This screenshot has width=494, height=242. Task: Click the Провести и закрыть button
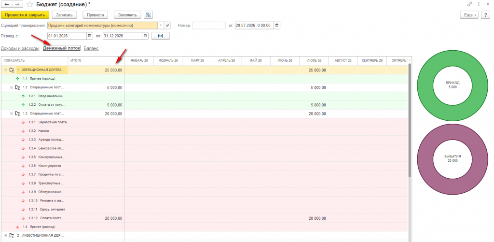coord(25,15)
